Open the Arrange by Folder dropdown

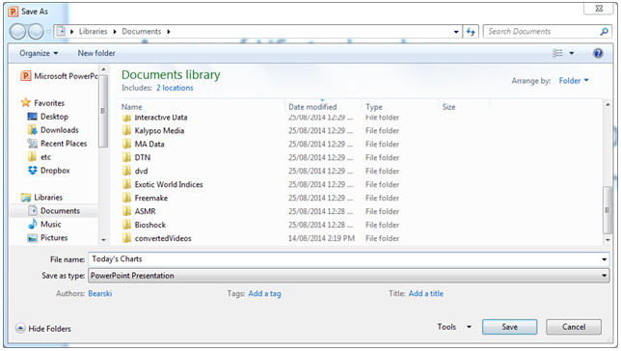point(574,80)
